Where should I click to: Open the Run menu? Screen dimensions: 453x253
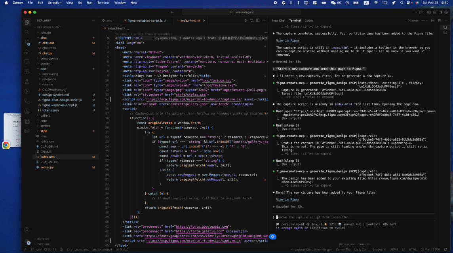tap(89, 3)
